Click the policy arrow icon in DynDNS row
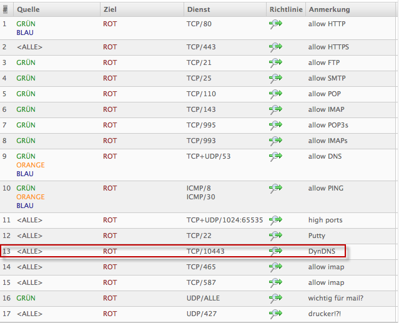This screenshot has width=399, height=323. pos(275,251)
